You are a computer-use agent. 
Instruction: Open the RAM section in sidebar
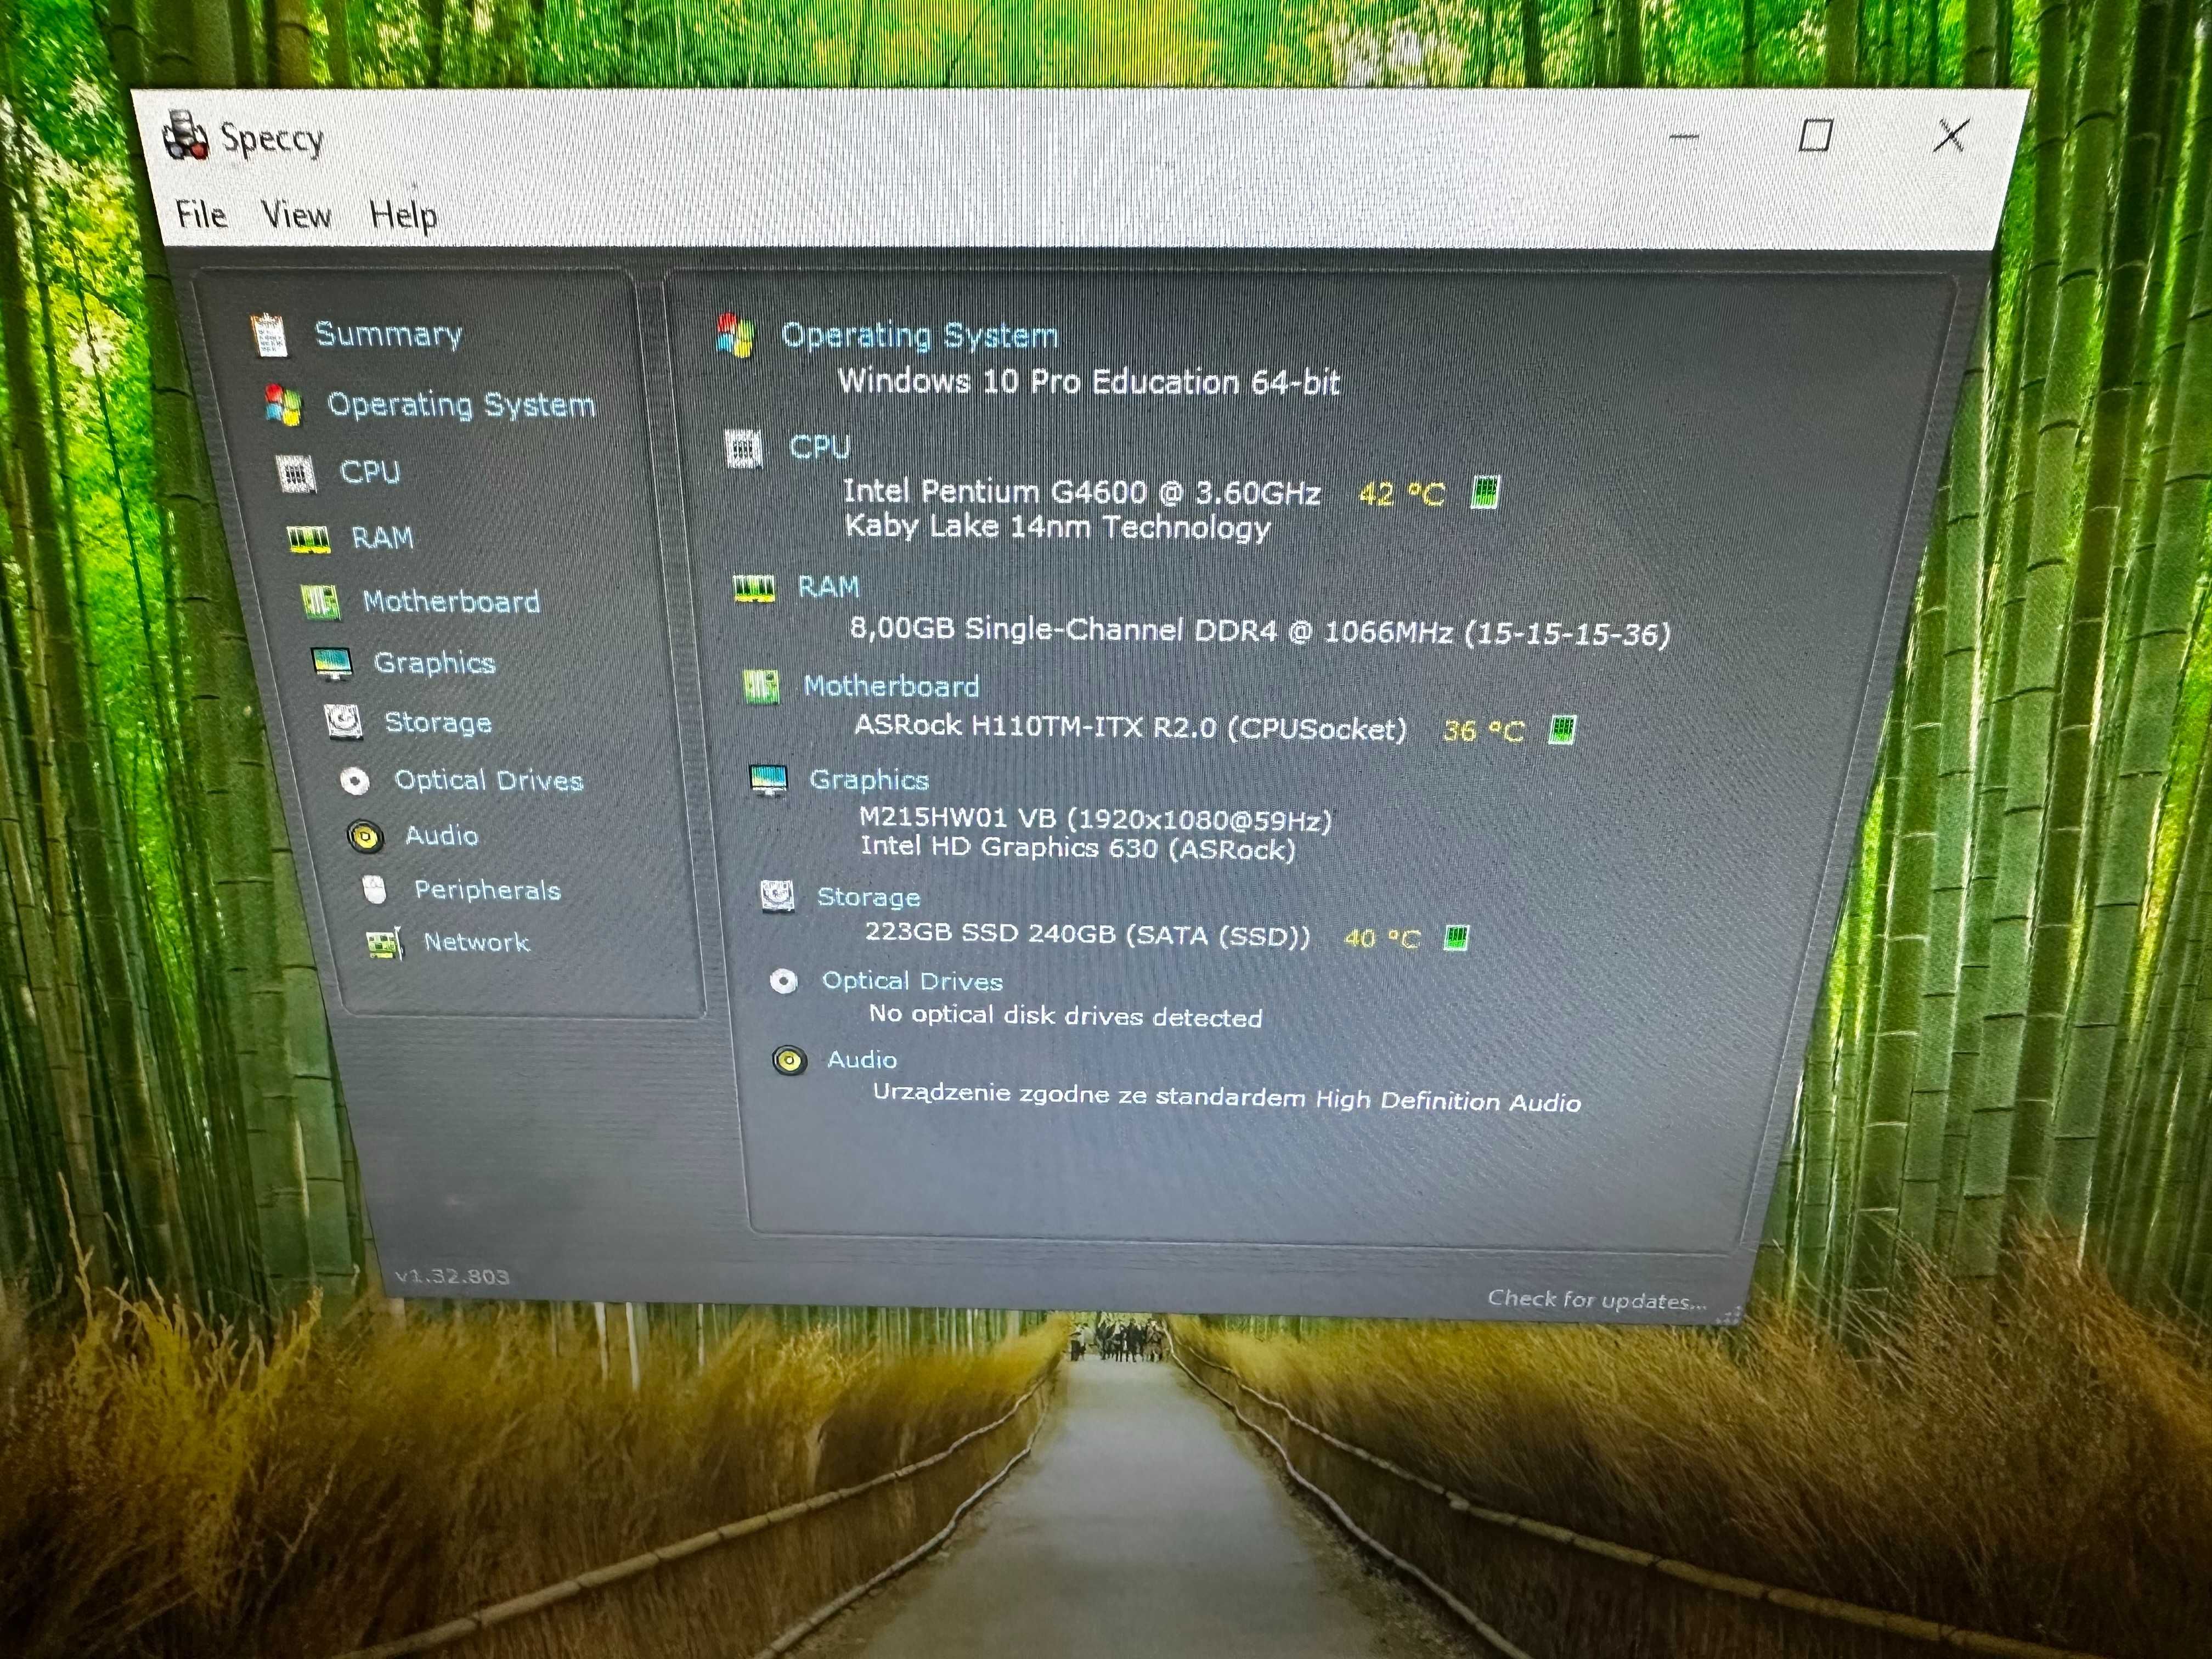(382, 538)
